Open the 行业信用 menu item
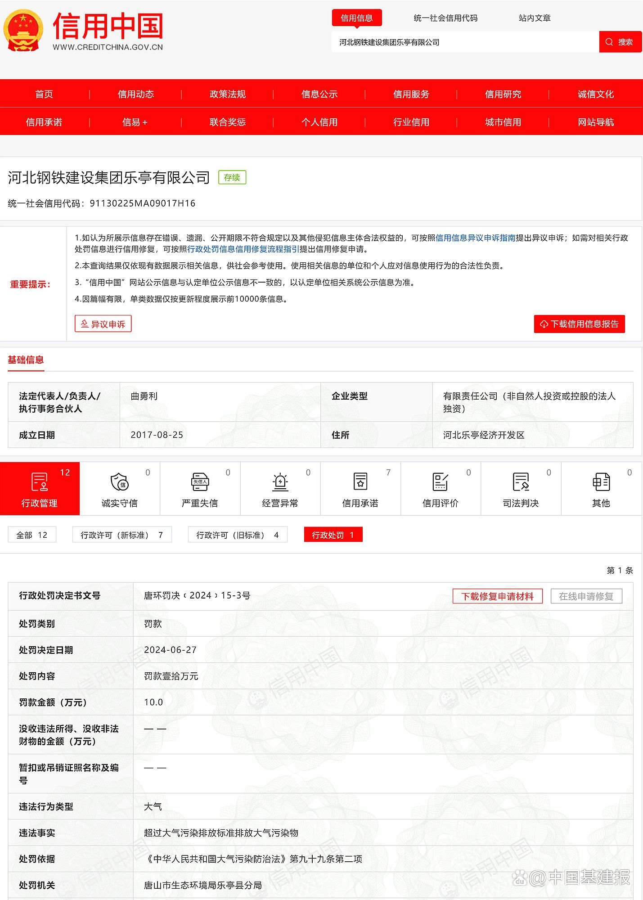The height and width of the screenshot is (900, 643). 411,122
